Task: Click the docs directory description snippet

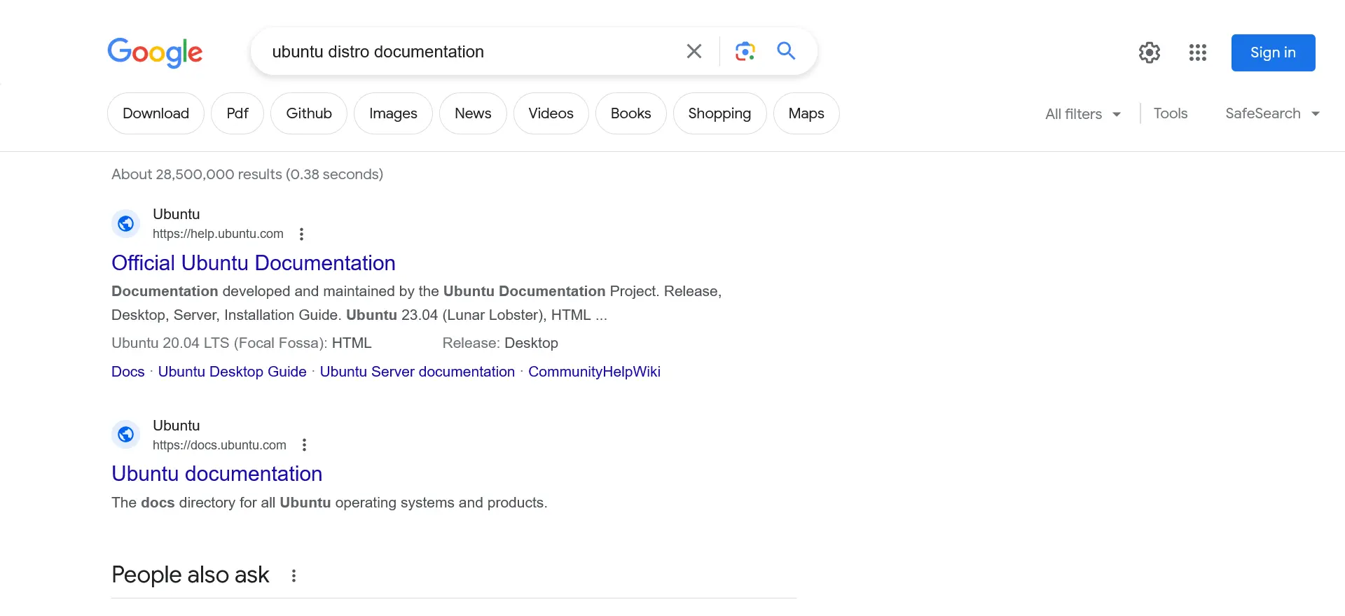Action: (x=329, y=503)
